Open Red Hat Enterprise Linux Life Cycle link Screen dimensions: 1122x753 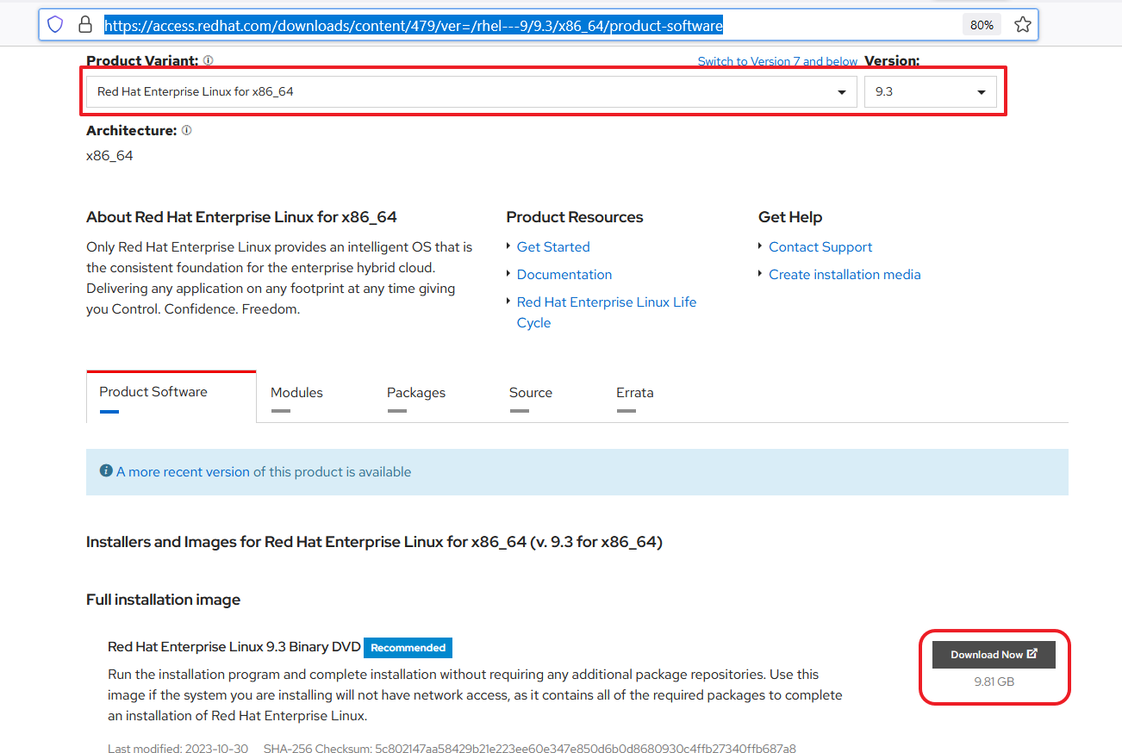[607, 312]
